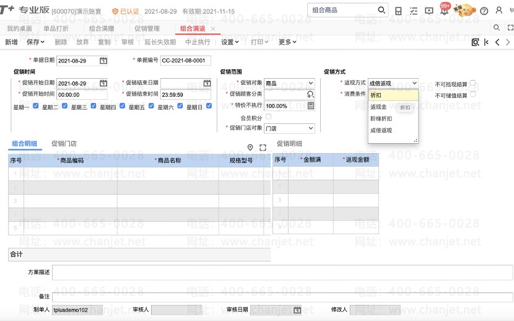Open calendar for 单据日期
This screenshot has width=514, height=321.
[103, 61]
